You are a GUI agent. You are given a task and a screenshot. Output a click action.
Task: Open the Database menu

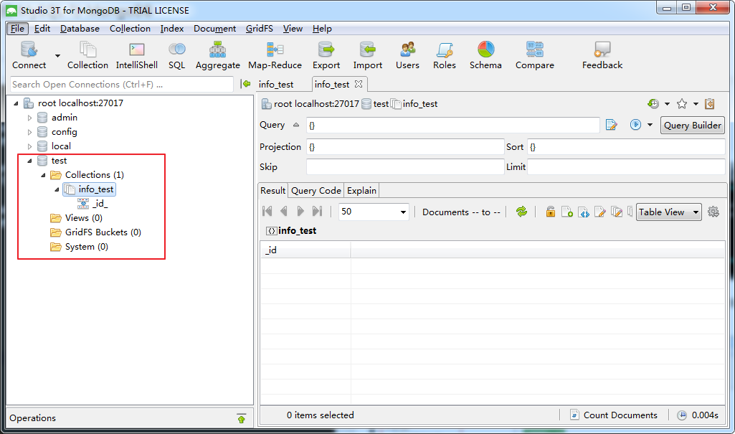(x=80, y=29)
